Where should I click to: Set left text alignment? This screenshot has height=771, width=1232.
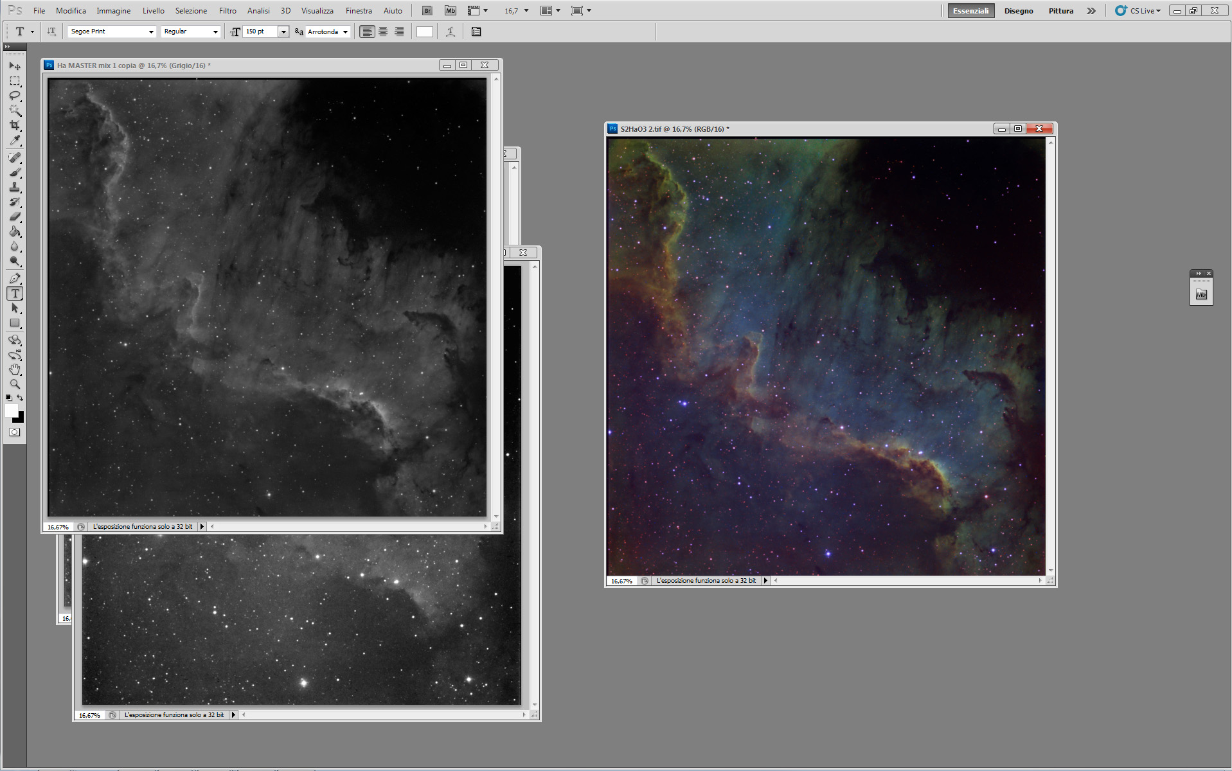click(367, 31)
